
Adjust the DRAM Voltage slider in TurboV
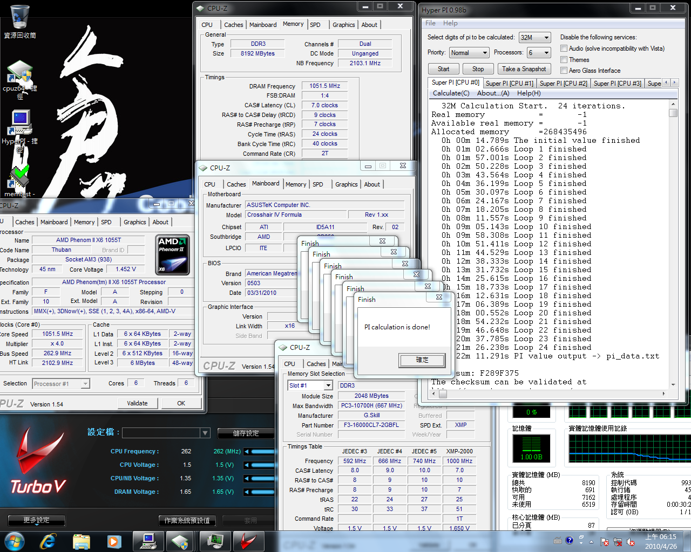(x=263, y=492)
